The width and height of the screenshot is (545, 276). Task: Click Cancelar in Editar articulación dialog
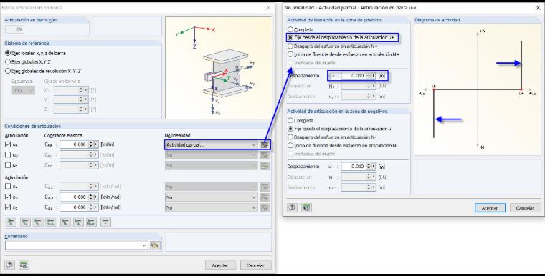pyautogui.click(x=255, y=265)
